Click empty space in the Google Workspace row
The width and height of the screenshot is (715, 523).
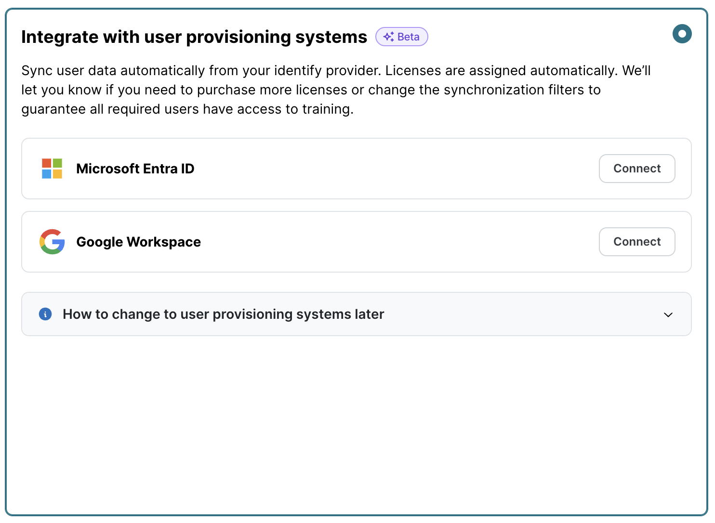tap(385, 242)
